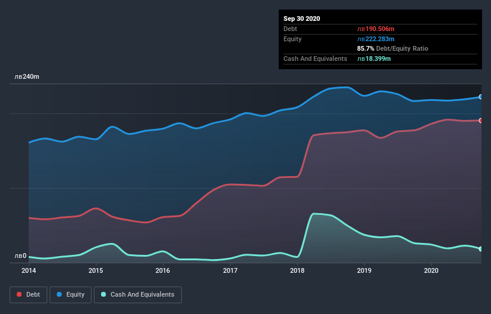The width and height of the screenshot is (491, 314).
Task: Click the Equity endpoint marker on chart
Action: [481, 97]
